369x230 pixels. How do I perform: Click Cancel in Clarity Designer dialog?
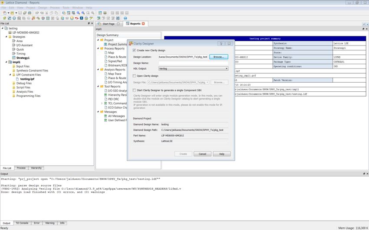tap(202, 154)
